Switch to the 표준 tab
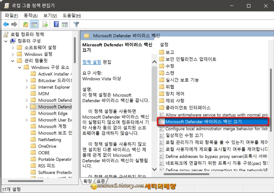The image size is (274, 193). click(101, 181)
